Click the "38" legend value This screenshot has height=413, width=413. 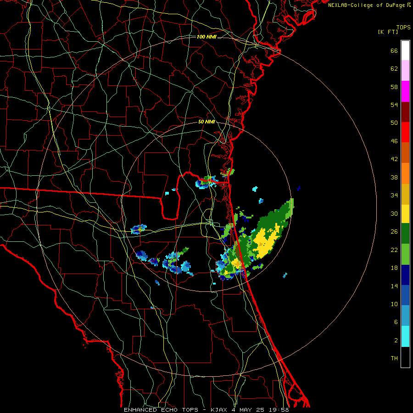point(394,178)
